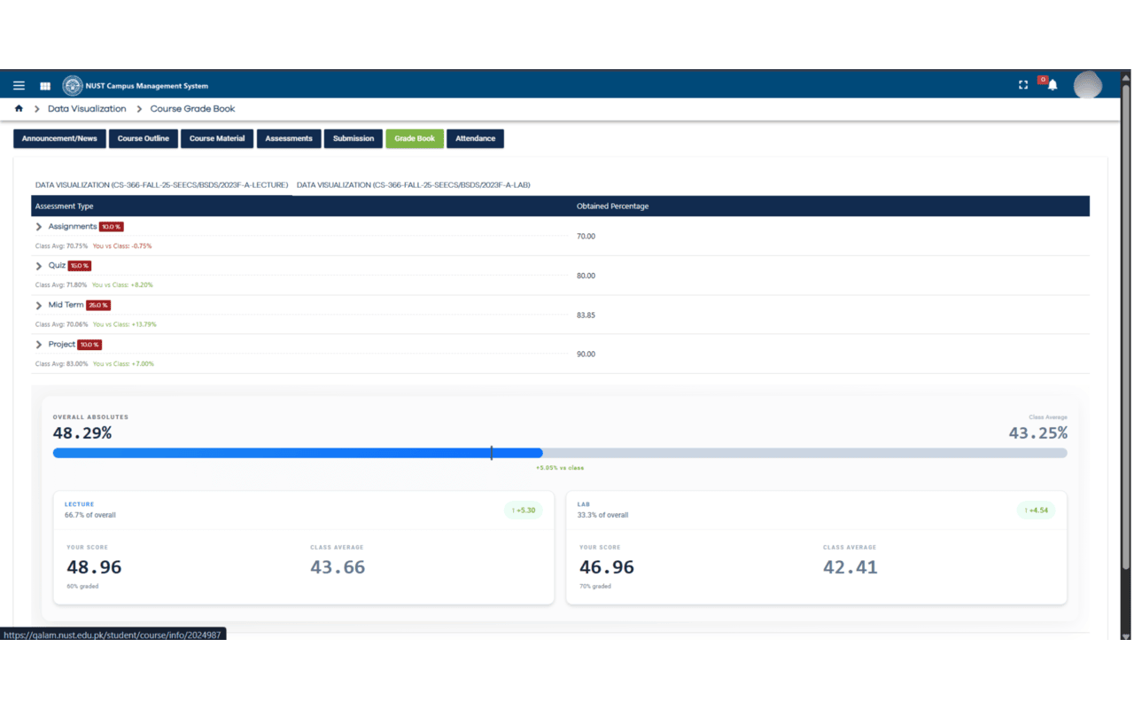Open the notification bell

click(1052, 85)
